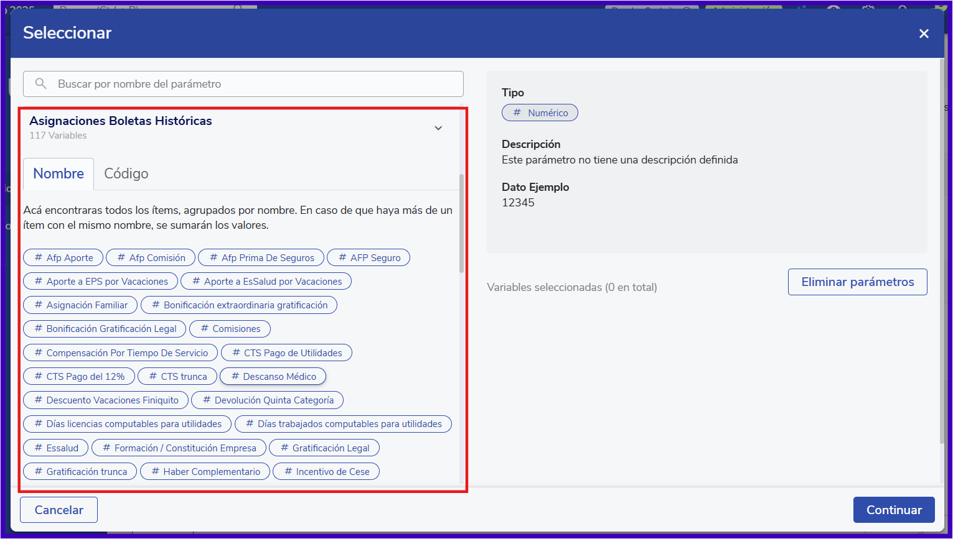953x539 pixels.
Task: Select the Essalud parameter
Action: click(56, 448)
